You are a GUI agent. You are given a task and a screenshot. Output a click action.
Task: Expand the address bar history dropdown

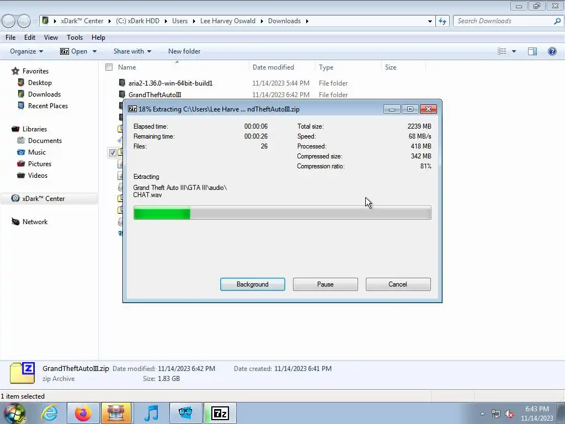[x=430, y=21]
